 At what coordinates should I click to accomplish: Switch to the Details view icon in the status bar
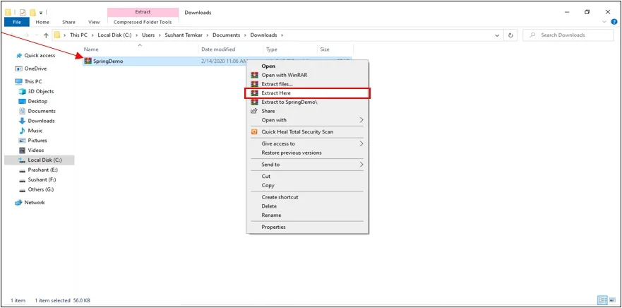[x=602, y=300]
